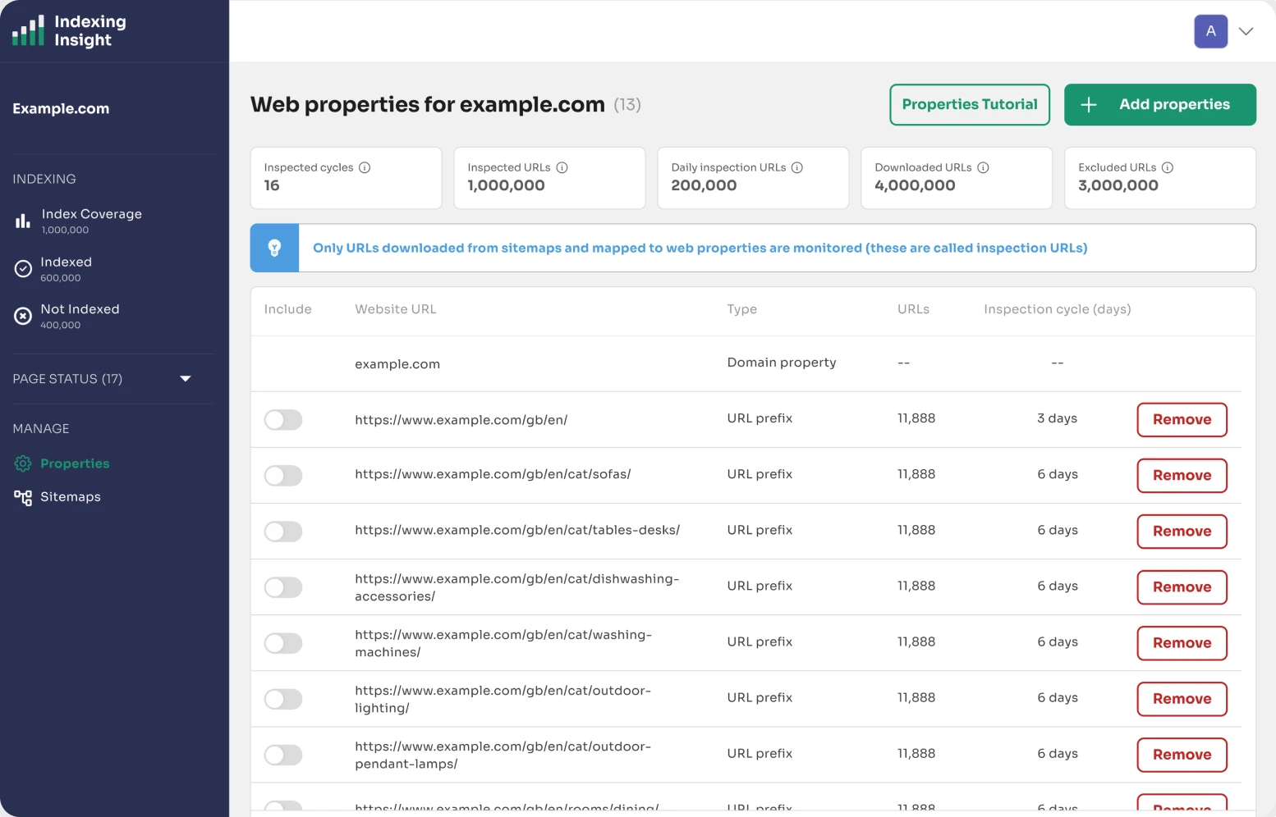Remove the tables-desks URL property

(x=1182, y=531)
